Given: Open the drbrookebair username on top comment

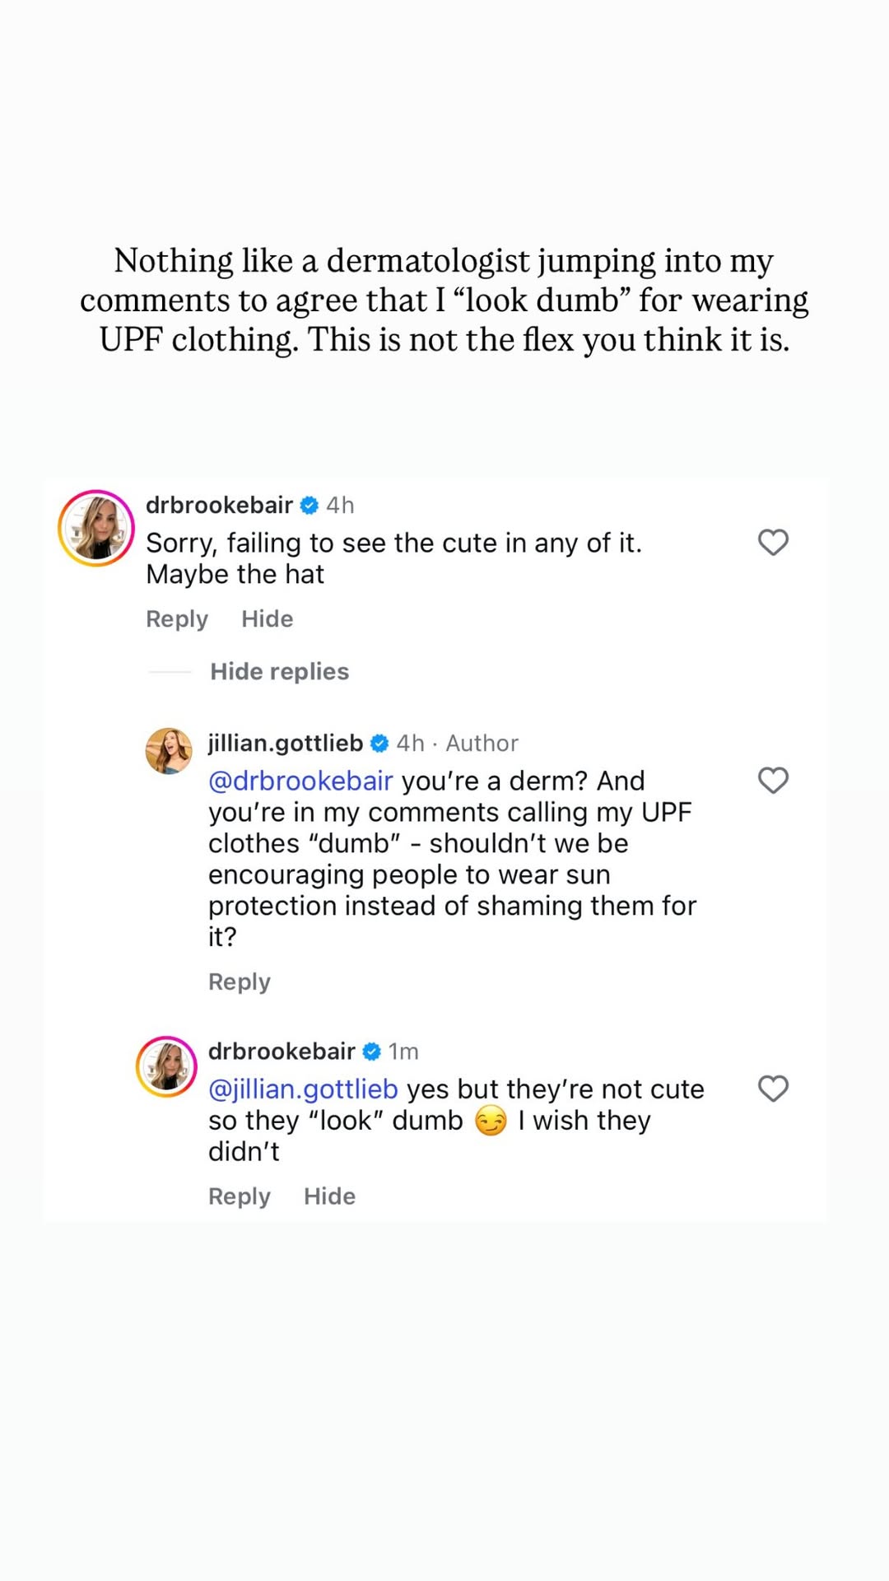Looking at the screenshot, I should (x=219, y=505).
